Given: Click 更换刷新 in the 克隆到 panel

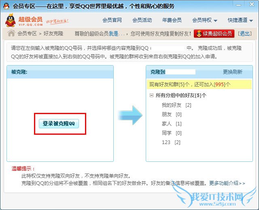Looking at the screenshot, I should [x=233, y=72].
